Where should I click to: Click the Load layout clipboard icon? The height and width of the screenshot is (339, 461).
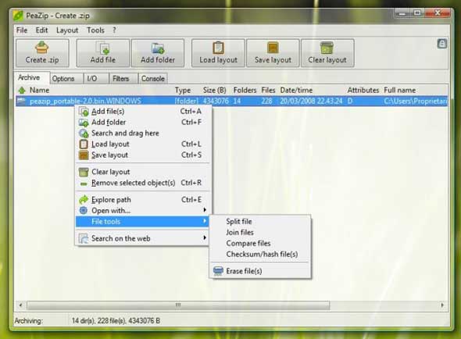click(219, 48)
